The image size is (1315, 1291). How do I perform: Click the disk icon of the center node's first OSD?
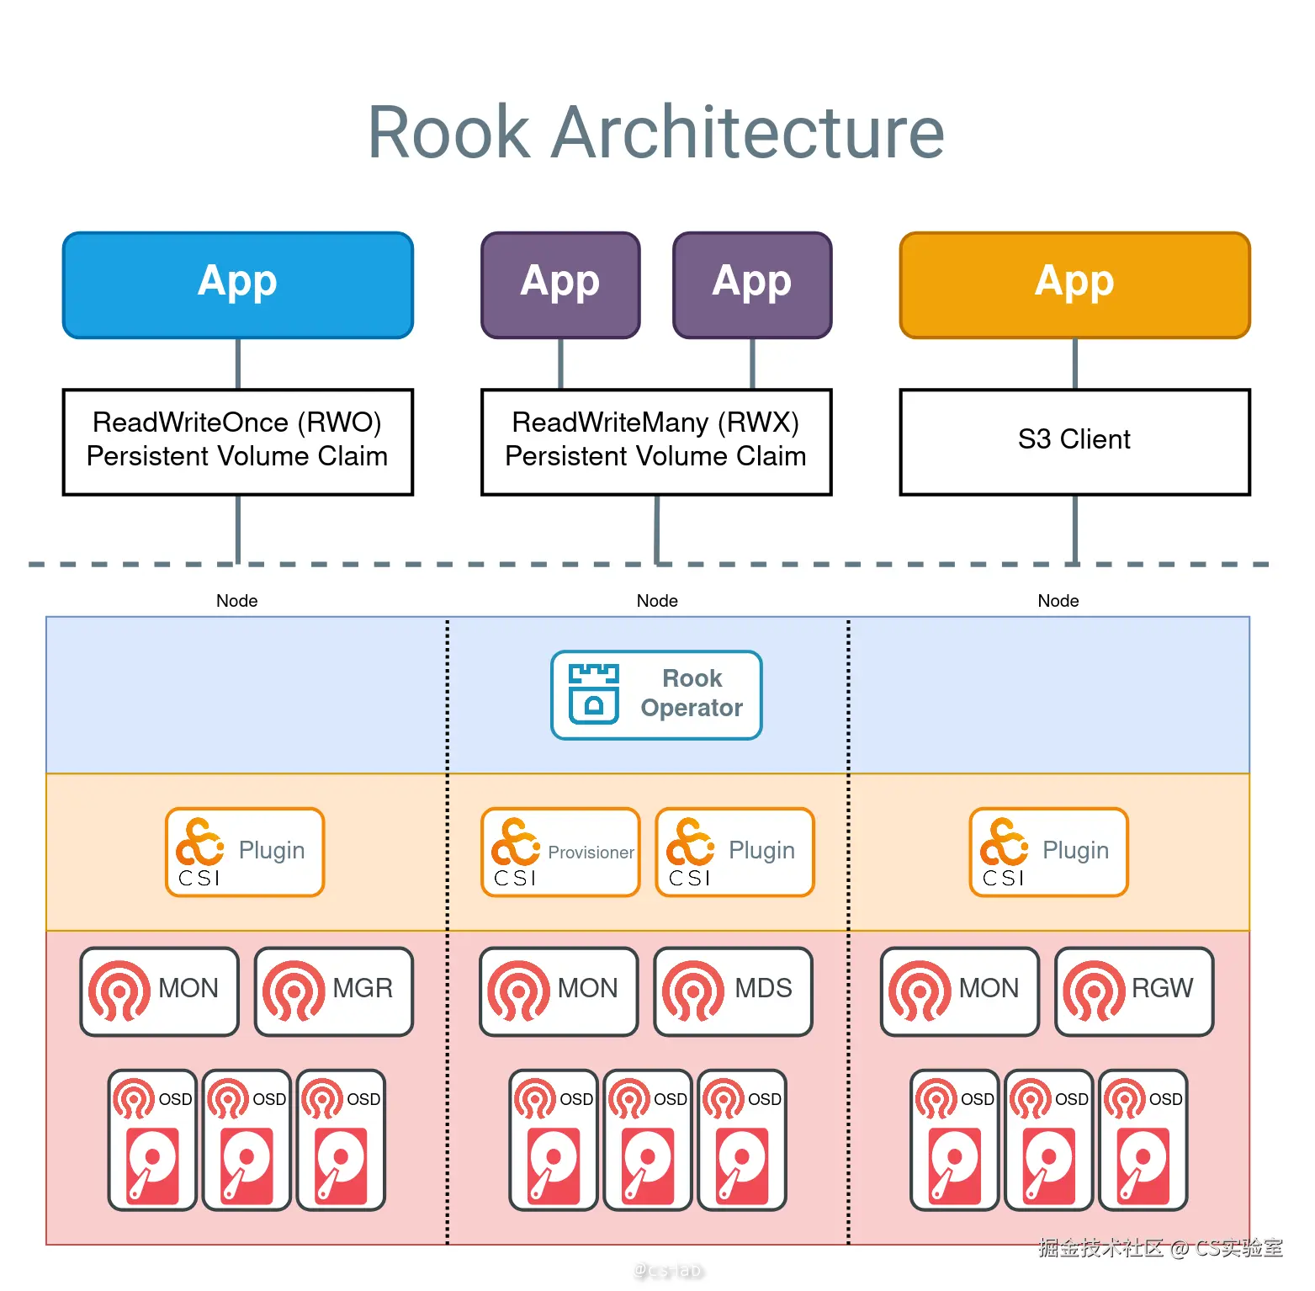[554, 1166]
